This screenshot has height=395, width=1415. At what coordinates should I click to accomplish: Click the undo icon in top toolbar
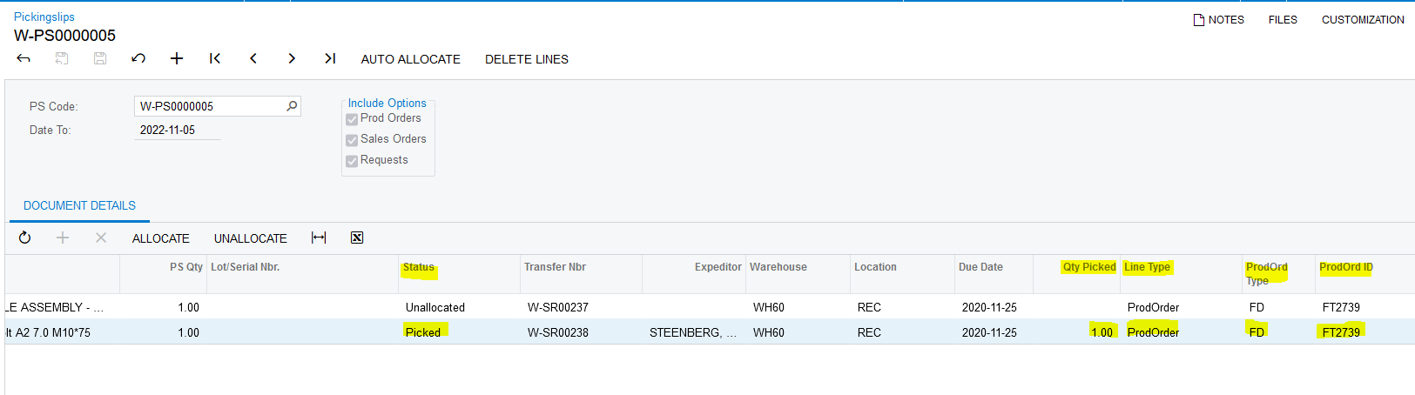138,58
